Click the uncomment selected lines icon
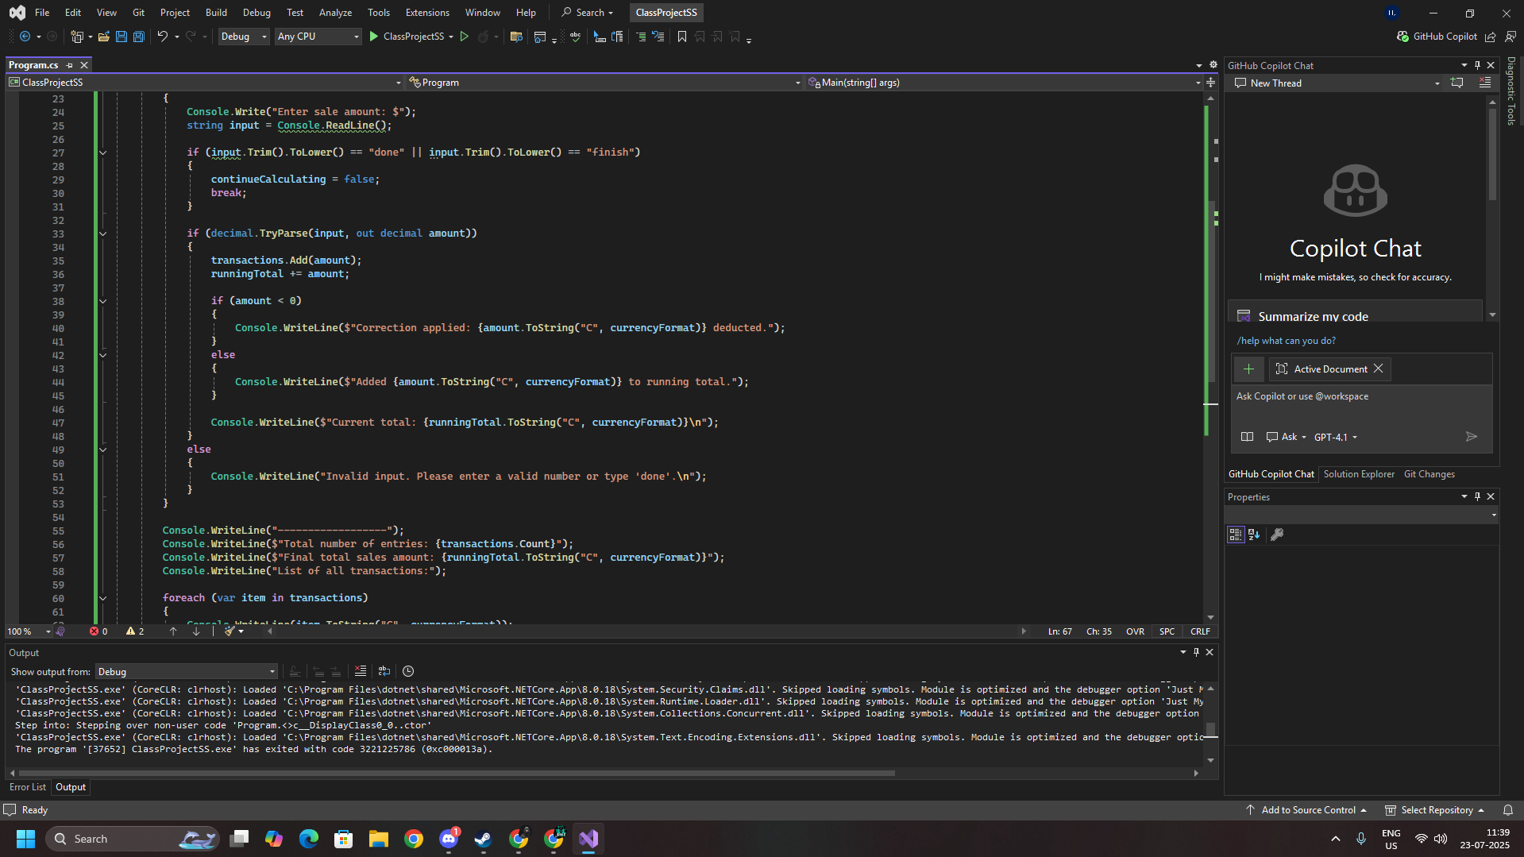The height and width of the screenshot is (857, 1524). 658,37
